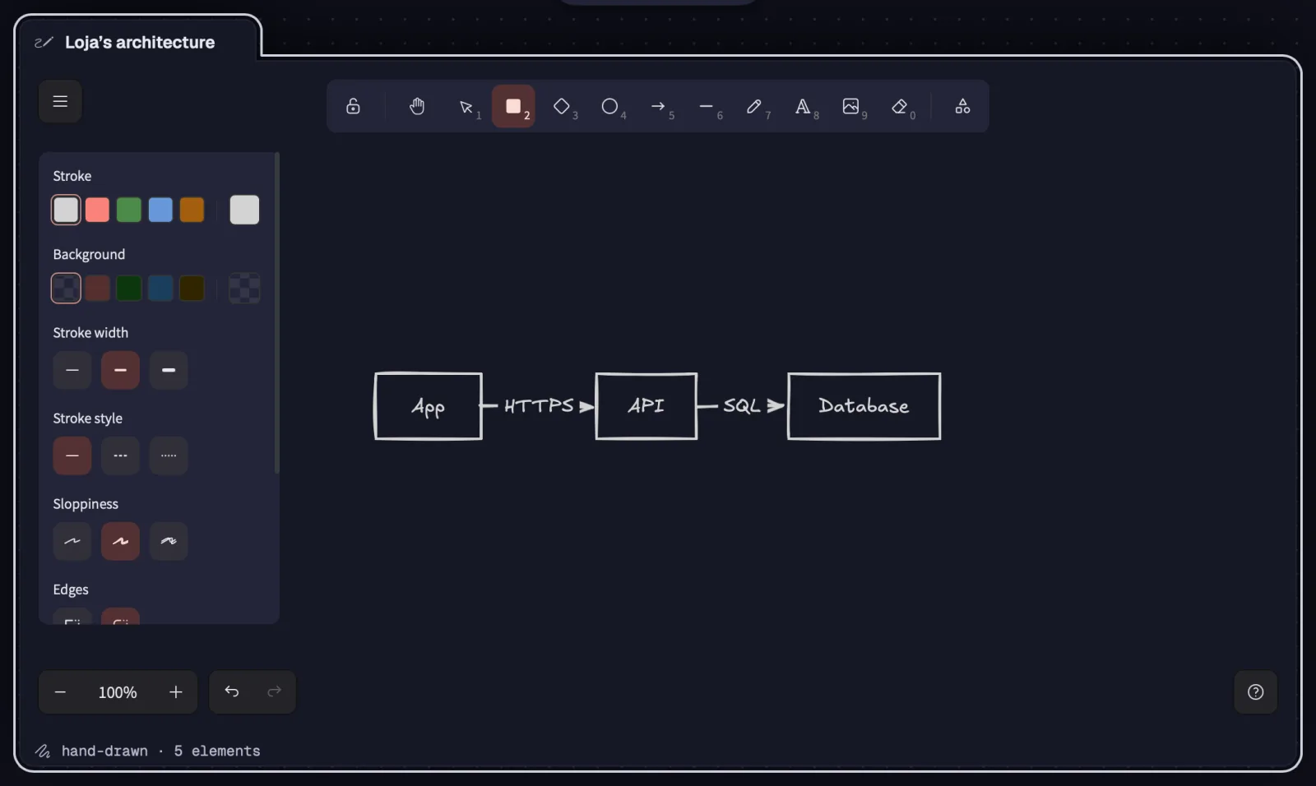Open the hamburger main menu
This screenshot has width=1316, height=786.
pos(60,101)
